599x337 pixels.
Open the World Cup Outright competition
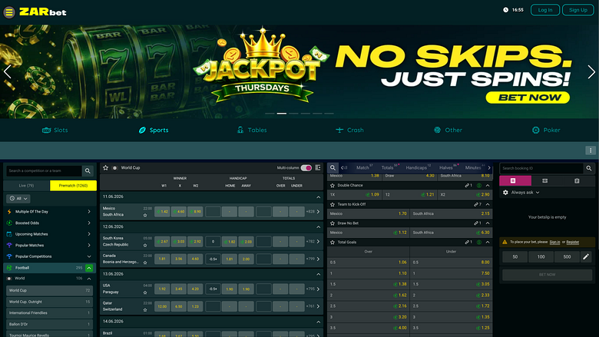49,302
